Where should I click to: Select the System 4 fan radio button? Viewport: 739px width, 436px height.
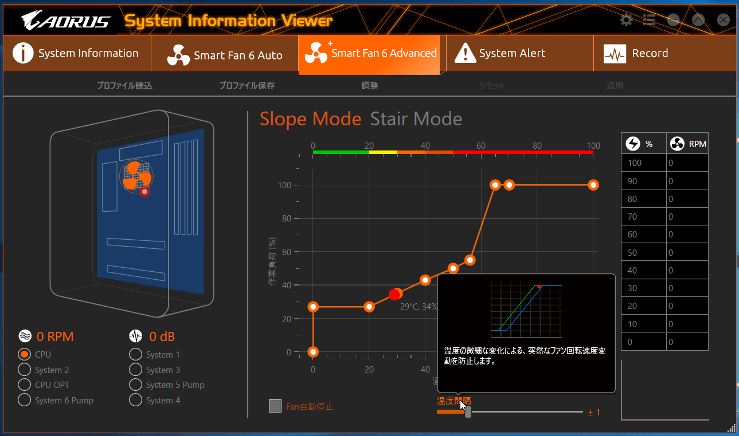[x=136, y=400]
